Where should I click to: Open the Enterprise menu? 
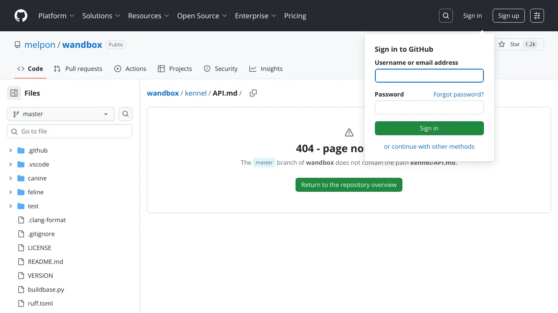pyautogui.click(x=255, y=16)
